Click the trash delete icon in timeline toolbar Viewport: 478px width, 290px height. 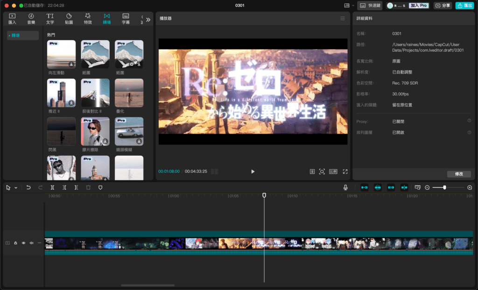click(x=88, y=187)
